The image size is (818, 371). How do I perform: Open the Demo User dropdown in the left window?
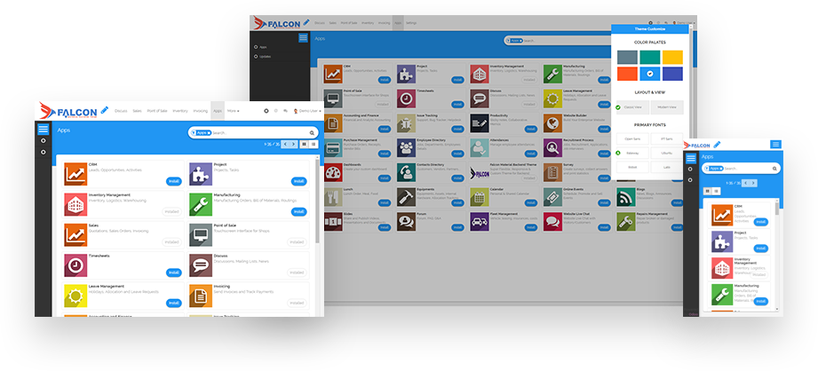306,111
